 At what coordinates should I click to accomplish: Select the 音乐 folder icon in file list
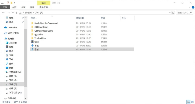[x=32, y=49]
